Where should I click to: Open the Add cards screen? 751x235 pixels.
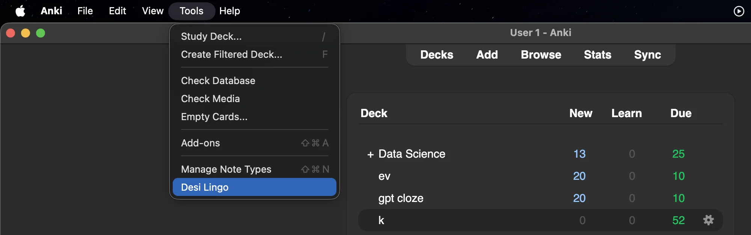click(487, 55)
